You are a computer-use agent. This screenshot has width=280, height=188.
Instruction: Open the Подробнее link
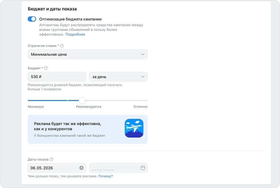[x=75, y=34]
